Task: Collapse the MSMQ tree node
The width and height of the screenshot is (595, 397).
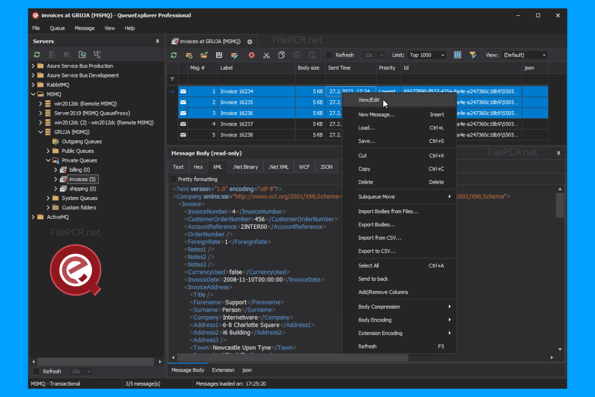Action: [33, 94]
